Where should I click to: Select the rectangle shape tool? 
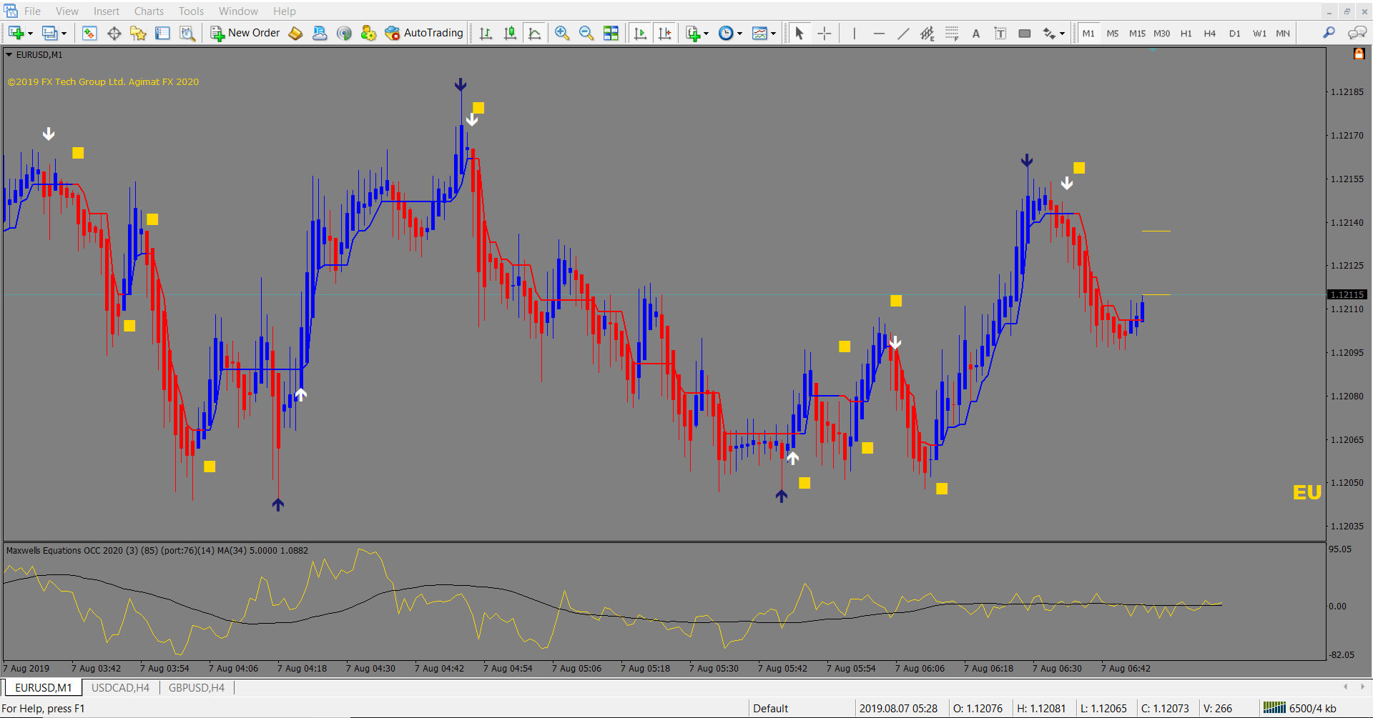pyautogui.click(x=1025, y=33)
